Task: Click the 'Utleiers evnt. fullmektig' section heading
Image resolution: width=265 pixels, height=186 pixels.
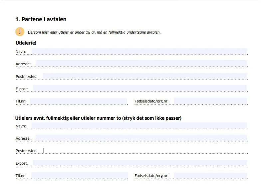Action: click(98, 118)
